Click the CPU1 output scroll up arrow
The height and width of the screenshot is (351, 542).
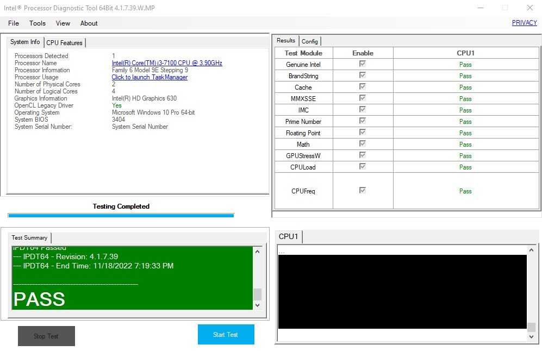(x=531, y=250)
